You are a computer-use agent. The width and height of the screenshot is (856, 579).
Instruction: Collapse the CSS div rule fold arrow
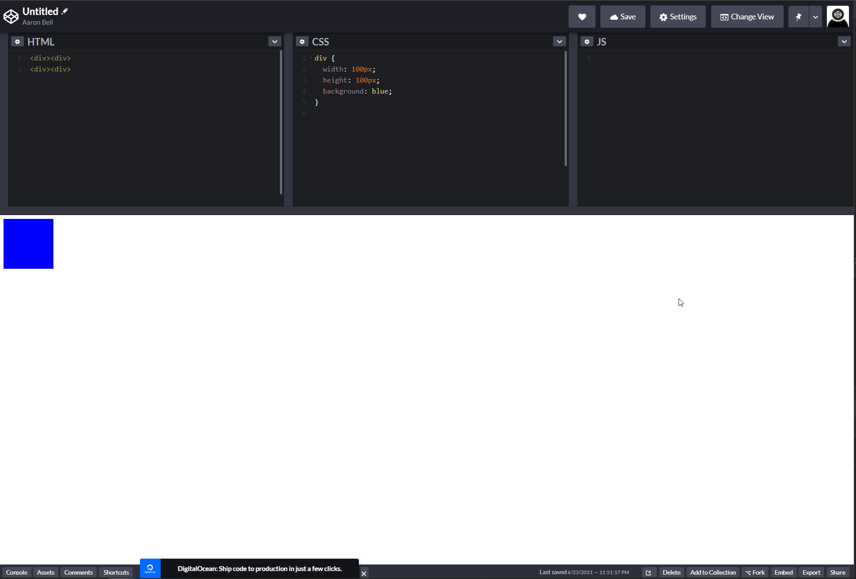[311, 58]
